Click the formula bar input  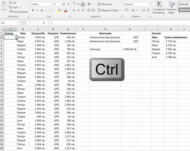(x=119, y=23)
